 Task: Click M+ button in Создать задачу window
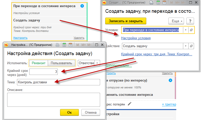(x=178, y=3)
